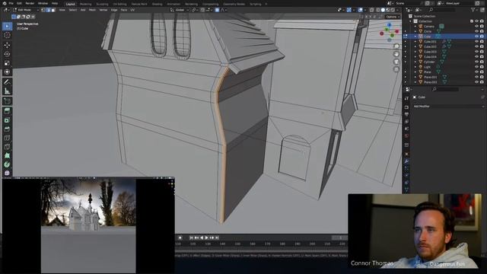Viewport: 487px width, 274px height.
Task: Switch perspective/orthographic with grid button
Action: click(396, 69)
